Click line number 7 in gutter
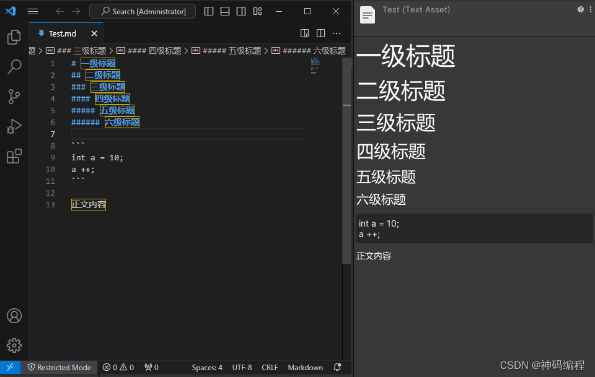This screenshot has width=595, height=377. [53, 134]
